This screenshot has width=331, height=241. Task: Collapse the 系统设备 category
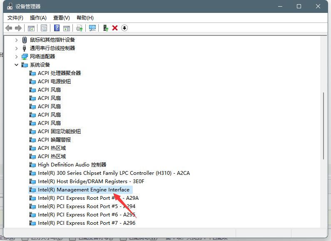pos(17,65)
